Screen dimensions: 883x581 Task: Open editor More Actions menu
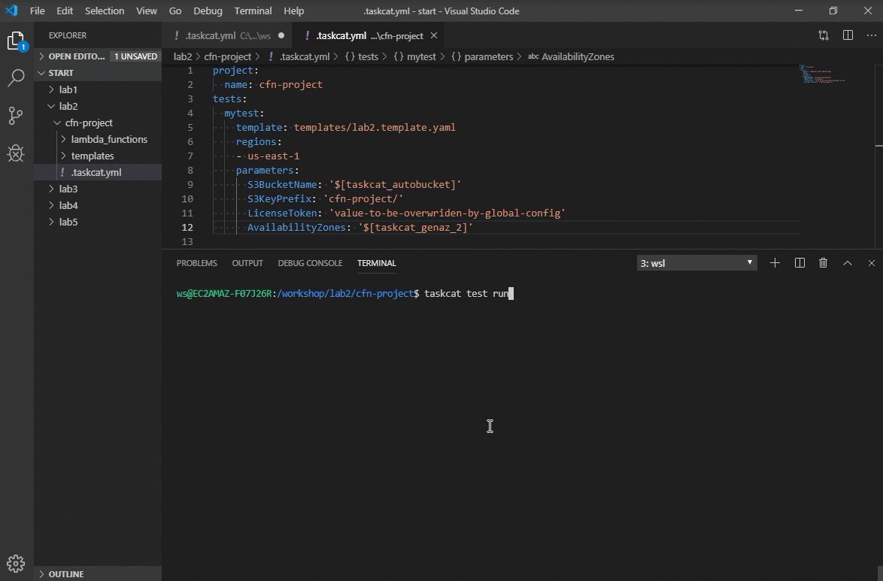click(x=871, y=35)
